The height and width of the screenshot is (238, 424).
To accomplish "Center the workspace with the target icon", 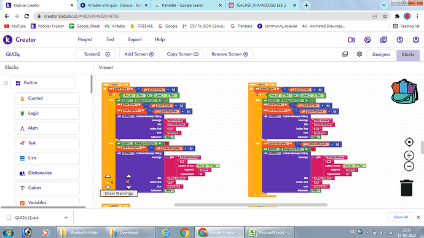I will coord(409,142).
